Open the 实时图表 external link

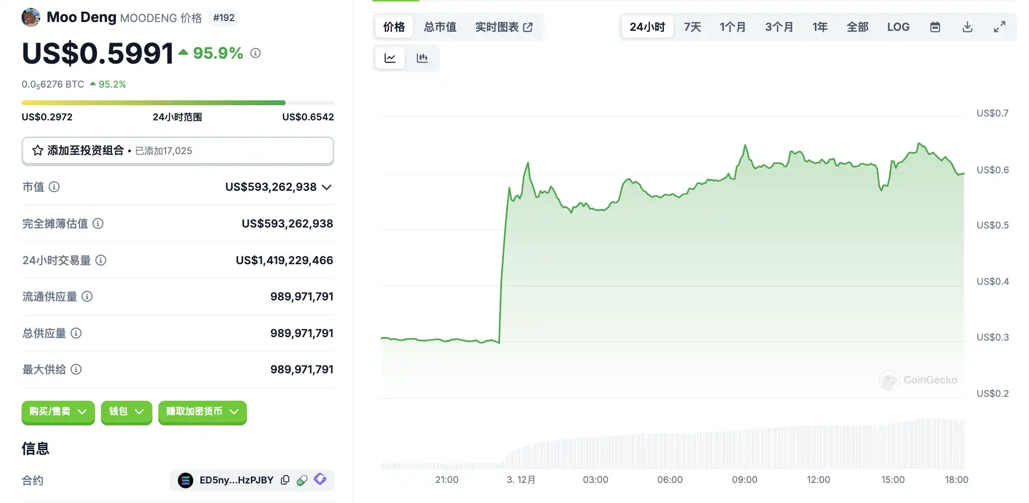[x=504, y=27]
